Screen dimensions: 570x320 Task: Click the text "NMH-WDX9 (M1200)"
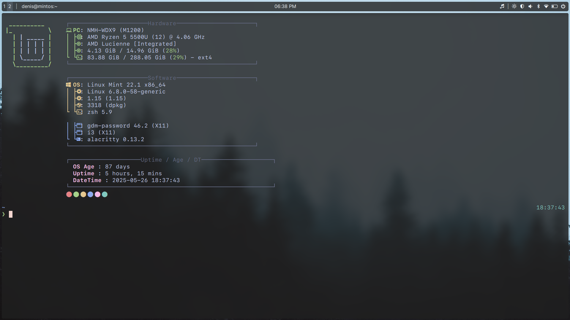pyautogui.click(x=116, y=30)
